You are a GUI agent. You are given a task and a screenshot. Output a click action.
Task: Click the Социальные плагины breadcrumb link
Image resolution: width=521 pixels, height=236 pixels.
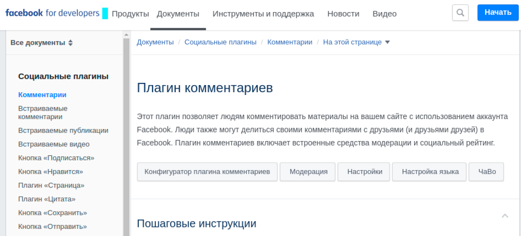pyautogui.click(x=220, y=42)
